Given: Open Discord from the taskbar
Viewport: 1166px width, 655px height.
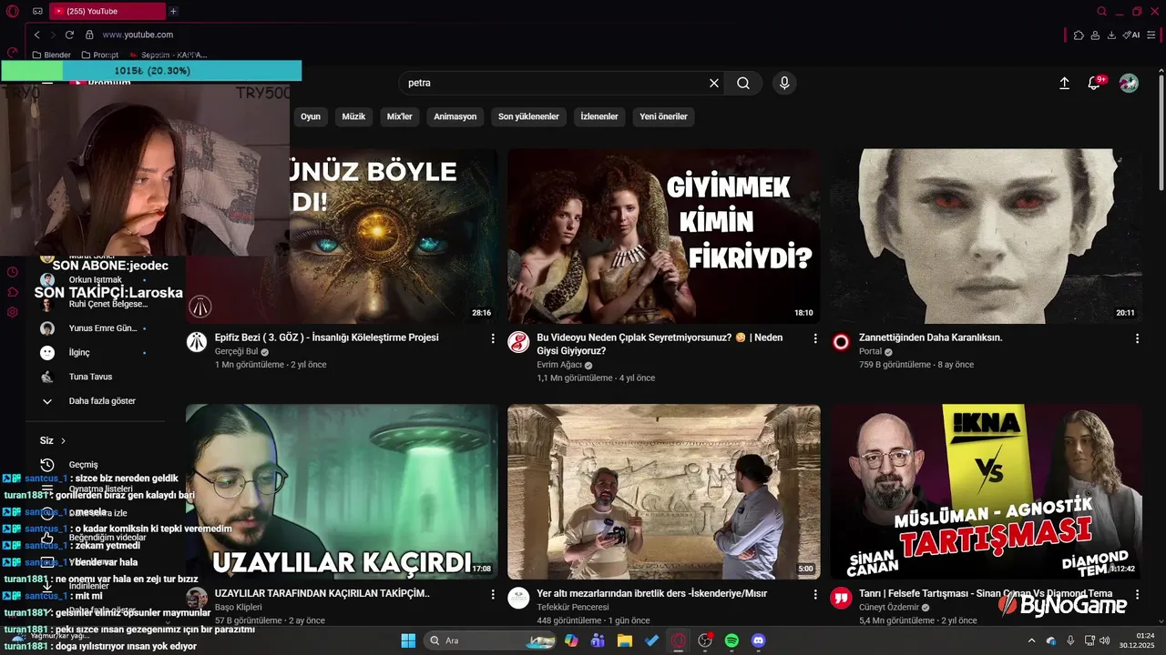Looking at the screenshot, I should tap(759, 640).
